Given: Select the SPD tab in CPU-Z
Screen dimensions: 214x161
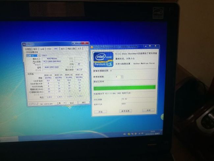Looking at the screenshot, I should point(56,49).
